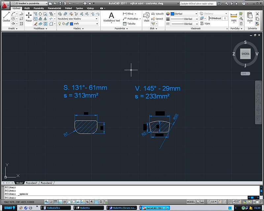The width and height of the screenshot is (264, 211).
Task: Expand the Poznámka panel
Action: pos(121,29)
